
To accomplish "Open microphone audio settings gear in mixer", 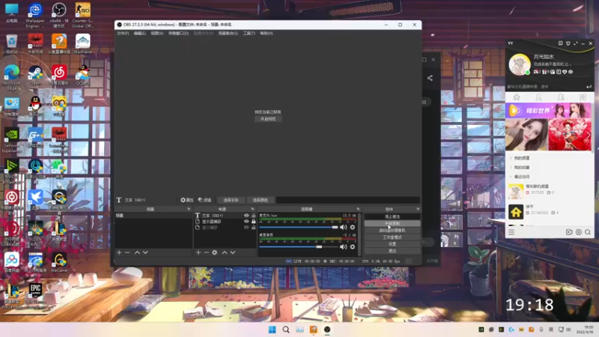I will click(353, 228).
